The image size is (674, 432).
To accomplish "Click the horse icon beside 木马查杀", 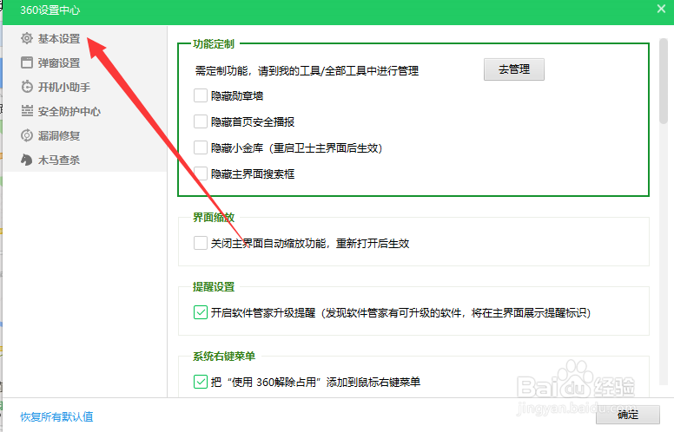I will [27, 160].
